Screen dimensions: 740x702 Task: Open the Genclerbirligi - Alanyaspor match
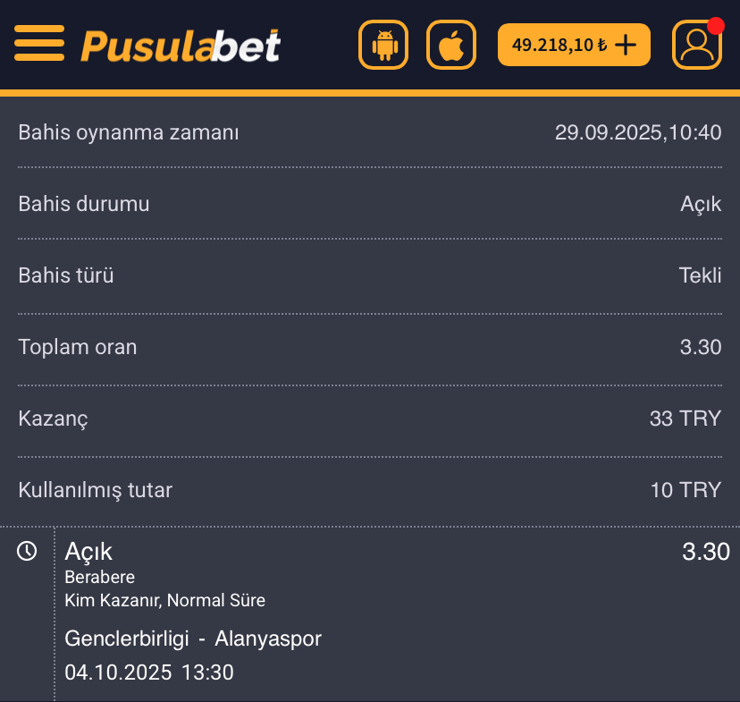(193, 639)
